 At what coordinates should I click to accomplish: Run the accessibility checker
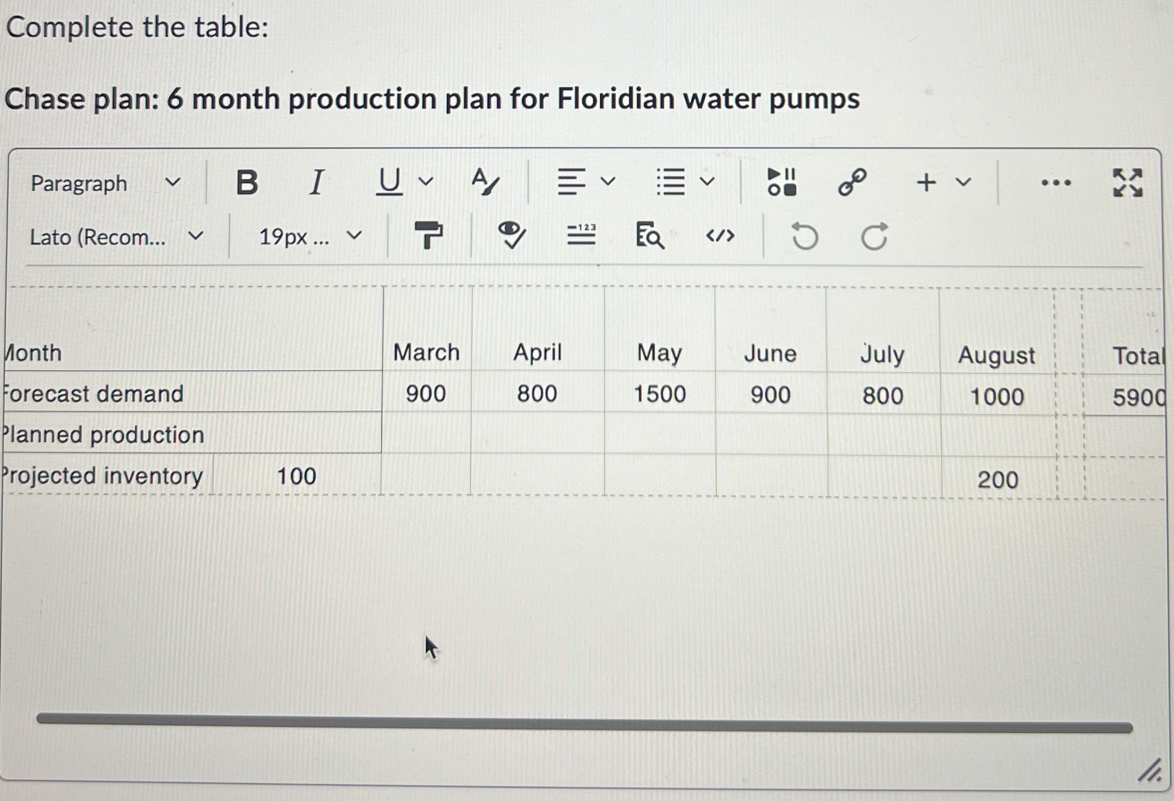click(510, 237)
